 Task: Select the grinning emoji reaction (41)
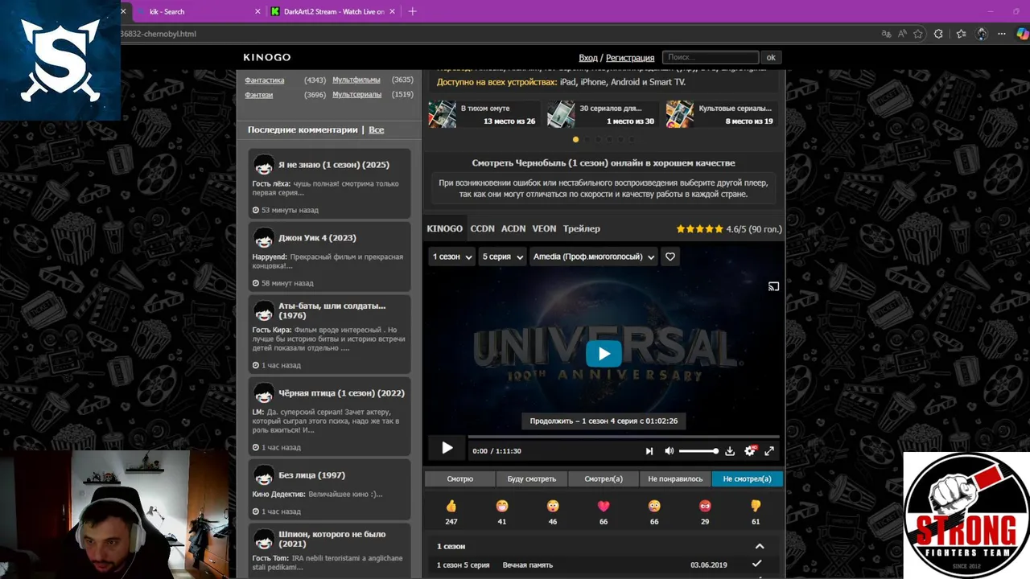502,506
